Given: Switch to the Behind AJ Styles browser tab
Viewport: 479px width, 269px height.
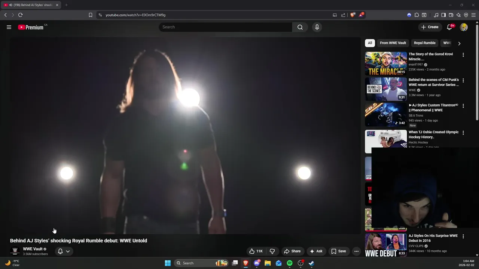Looking at the screenshot, I should coord(31,5).
